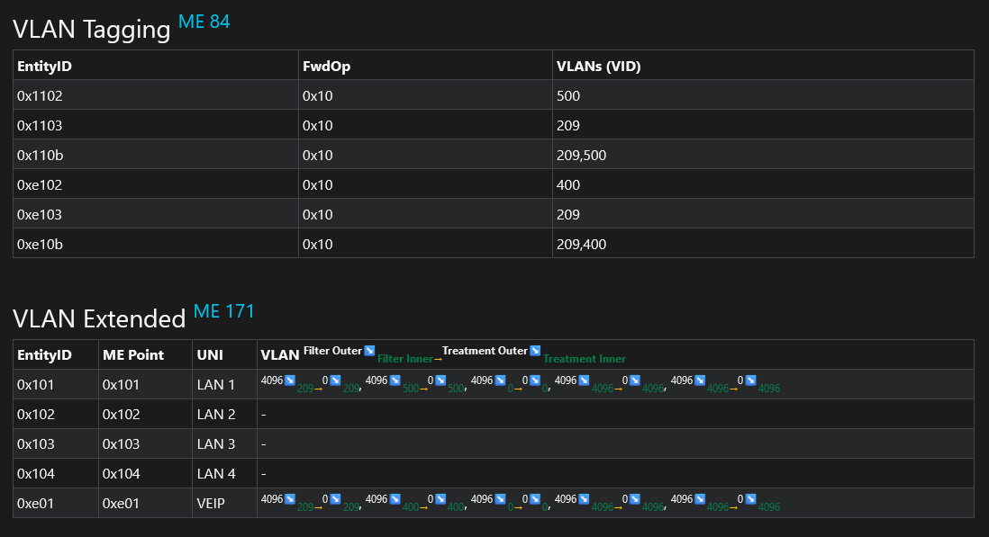
Task: Select ME Point 0x103 cell
Action: pyautogui.click(x=145, y=443)
